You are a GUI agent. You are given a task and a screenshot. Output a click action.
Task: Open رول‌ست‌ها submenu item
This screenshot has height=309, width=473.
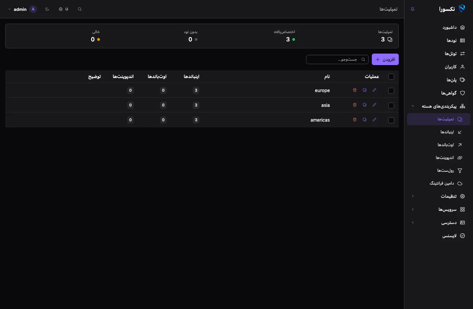439,170
